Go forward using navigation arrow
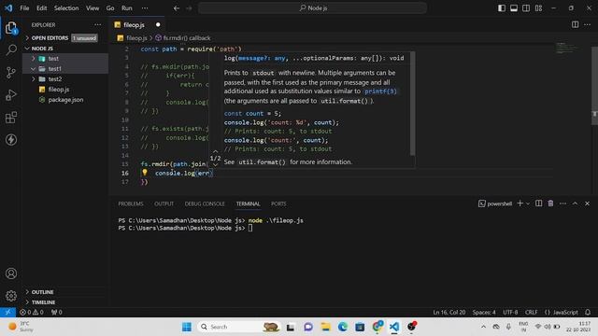 coord(189,8)
